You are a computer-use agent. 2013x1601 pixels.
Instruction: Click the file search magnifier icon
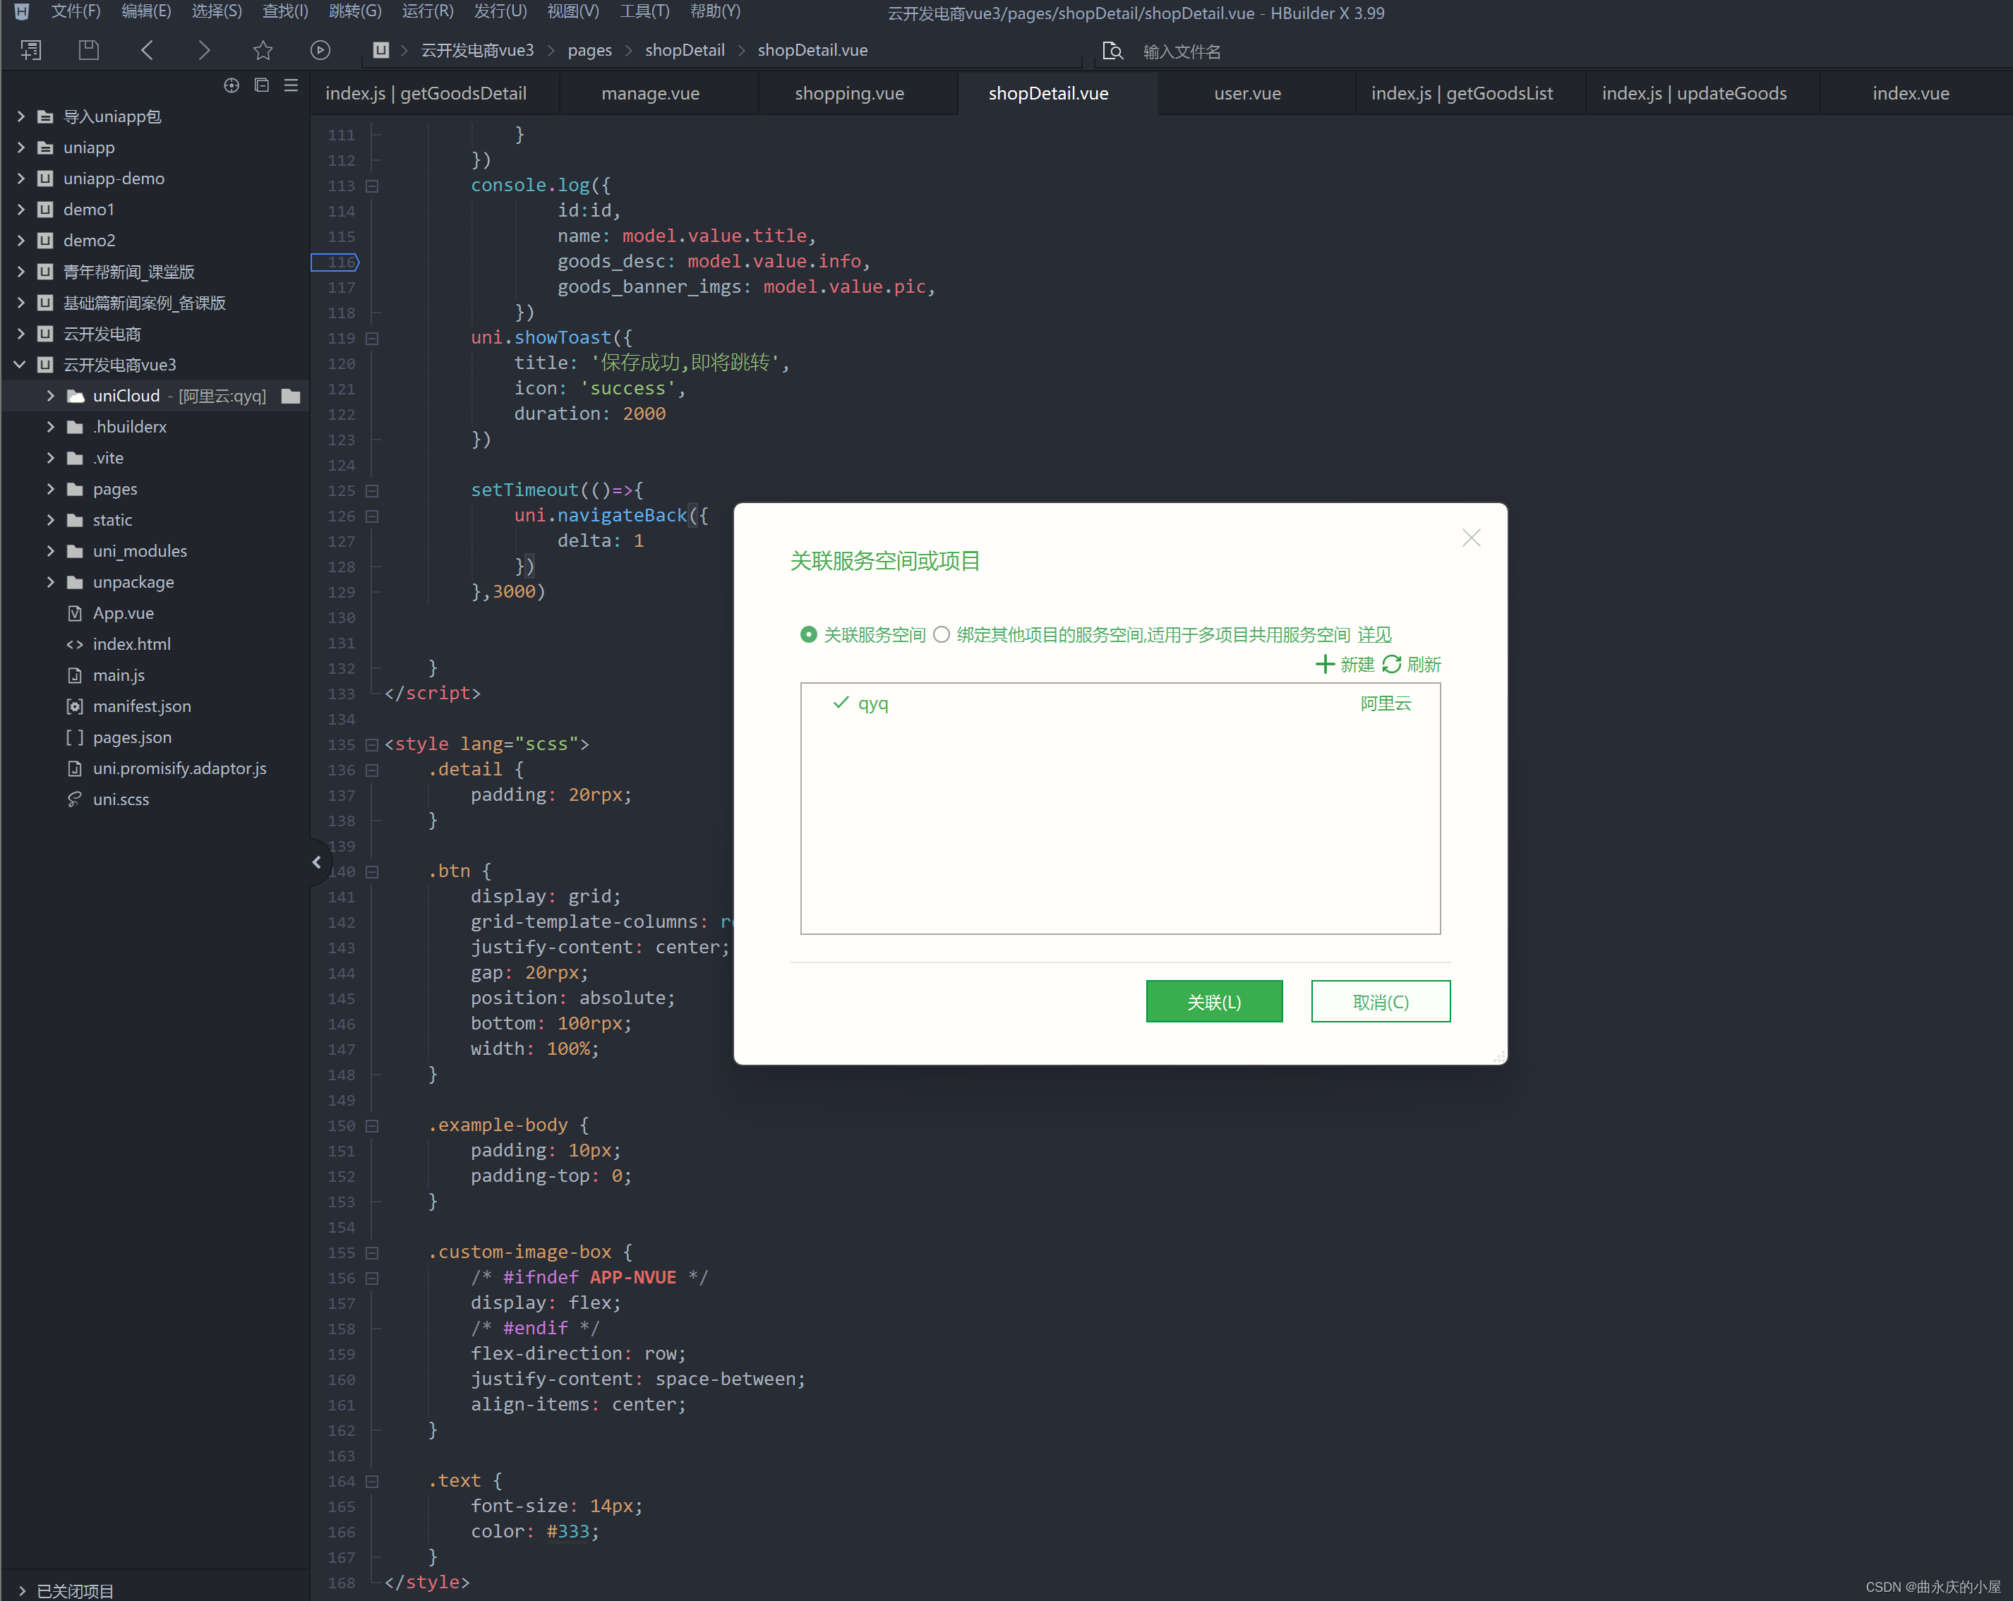pos(1112,50)
